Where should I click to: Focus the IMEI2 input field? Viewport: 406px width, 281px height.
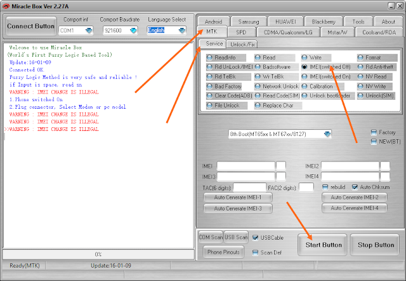(x=350, y=166)
